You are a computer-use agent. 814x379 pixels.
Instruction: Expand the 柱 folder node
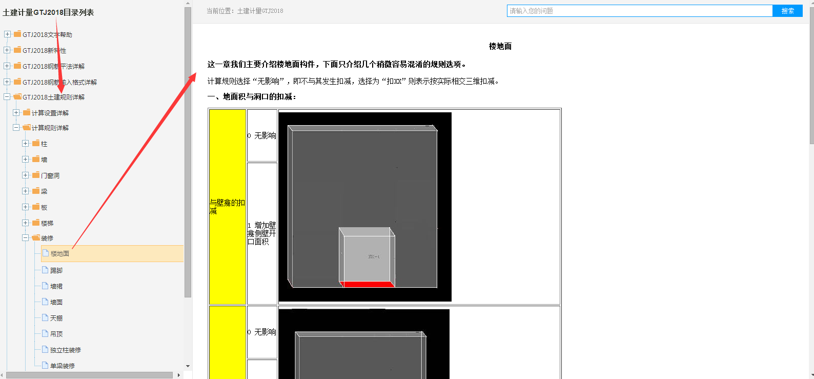tap(26, 144)
